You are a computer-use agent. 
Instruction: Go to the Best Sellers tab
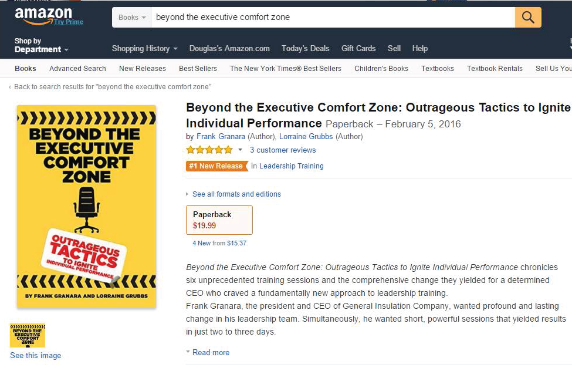point(198,68)
